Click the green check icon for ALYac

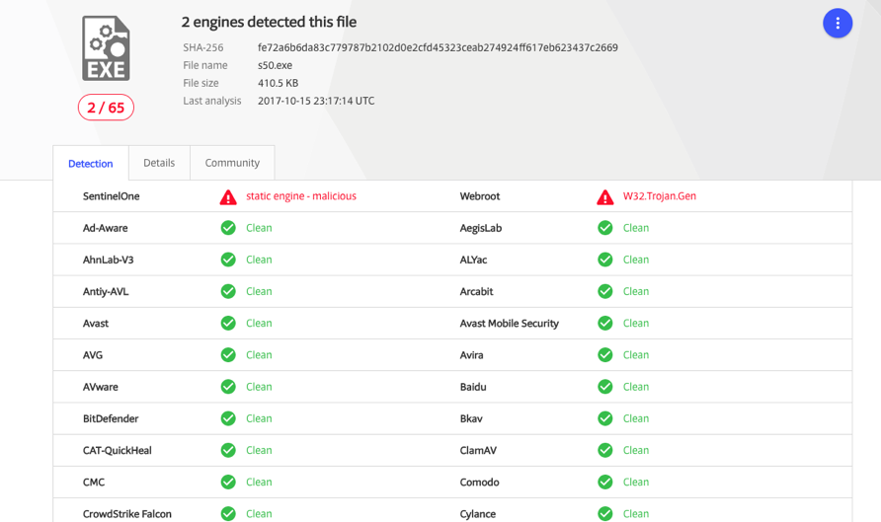coord(605,260)
